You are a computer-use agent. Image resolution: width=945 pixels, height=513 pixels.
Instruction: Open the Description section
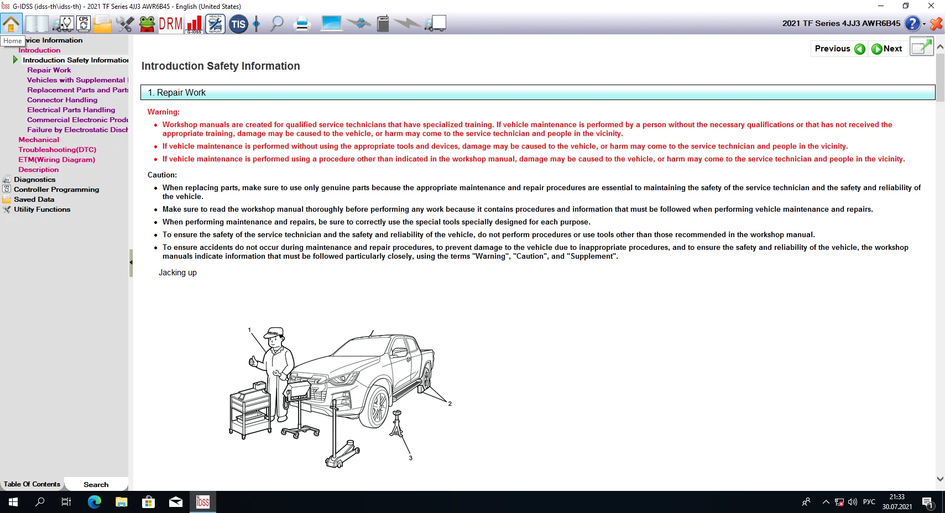point(39,170)
